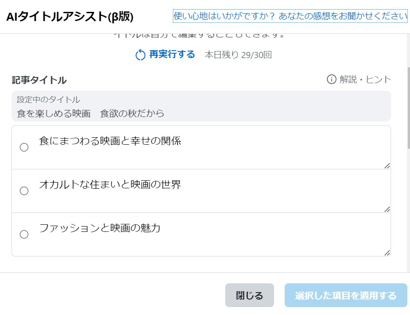The image size is (410, 315).
Task: Click resize grip of the ファッションと映画 text area
Action: (x=387, y=253)
